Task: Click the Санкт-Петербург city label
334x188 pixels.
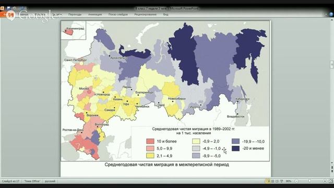Action: point(75,60)
